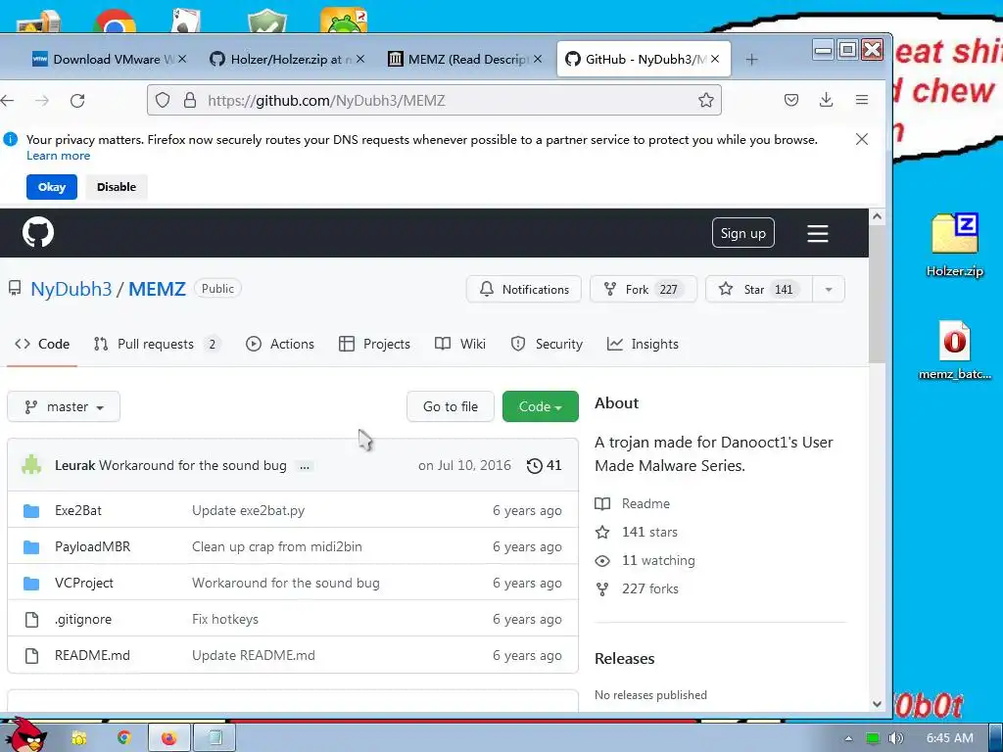Open the GitHub header hamburger menu
This screenshot has width=1003, height=752.
pyautogui.click(x=818, y=233)
